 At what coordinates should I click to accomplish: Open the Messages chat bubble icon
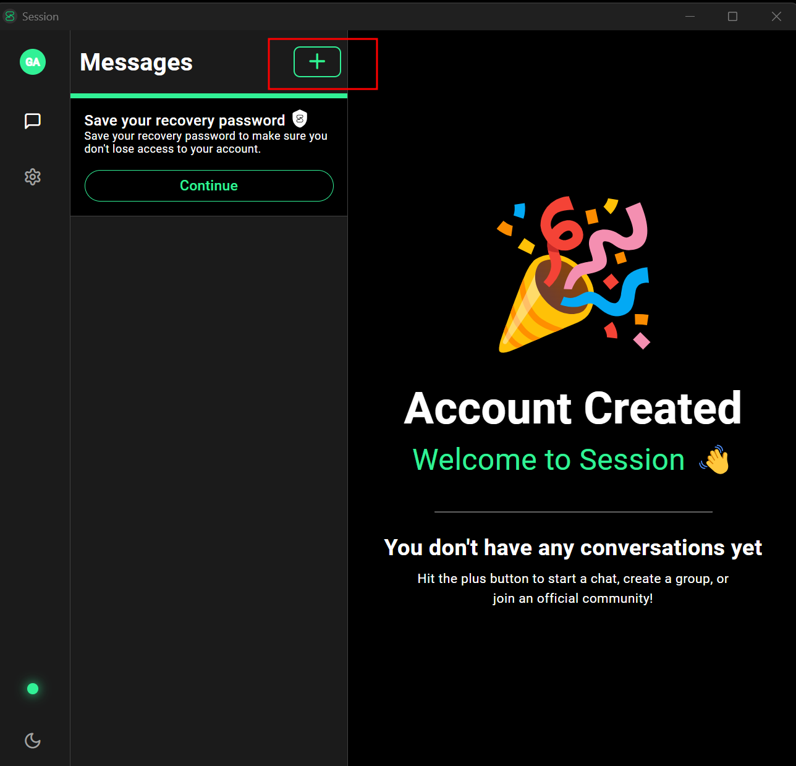click(33, 121)
